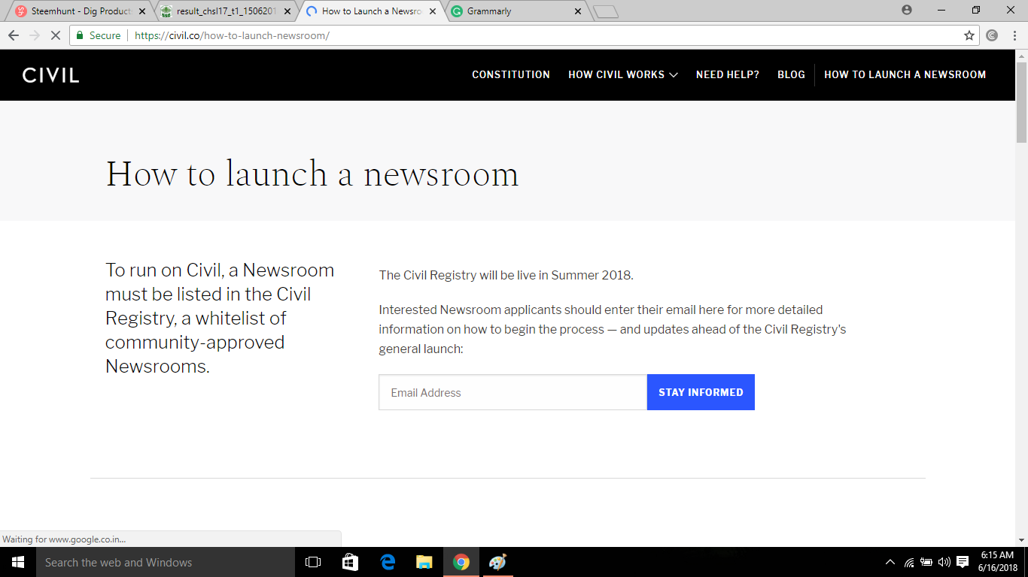
Task: Switch to the Grammarly tab
Action: point(516,11)
